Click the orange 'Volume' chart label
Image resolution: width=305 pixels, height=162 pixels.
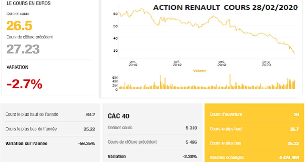tap(200, 71)
